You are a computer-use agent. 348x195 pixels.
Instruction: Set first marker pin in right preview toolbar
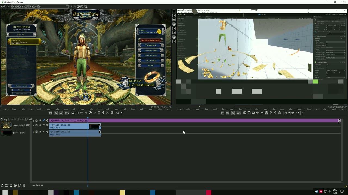271,113
